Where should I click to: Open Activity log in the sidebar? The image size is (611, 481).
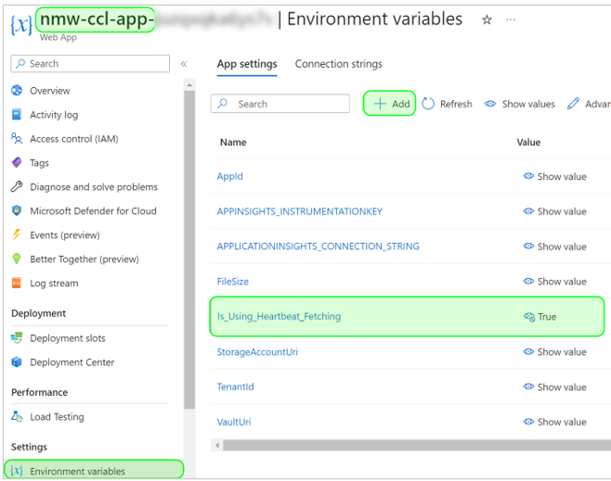(54, 115)
